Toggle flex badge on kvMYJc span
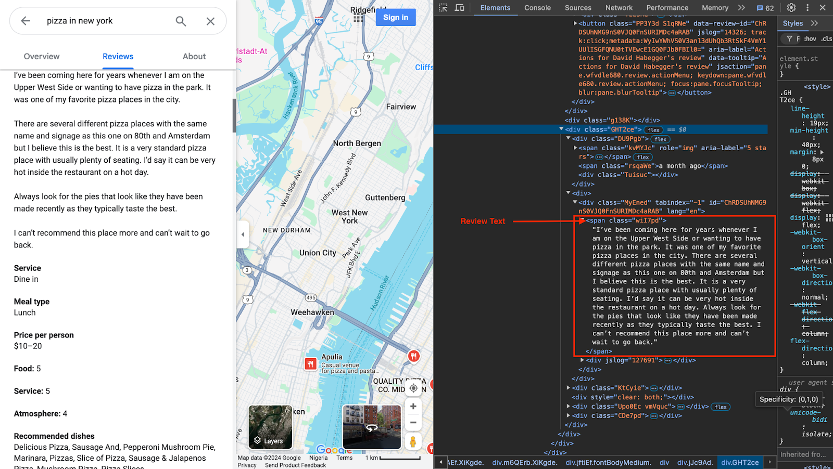 click(x=643, y=157)
